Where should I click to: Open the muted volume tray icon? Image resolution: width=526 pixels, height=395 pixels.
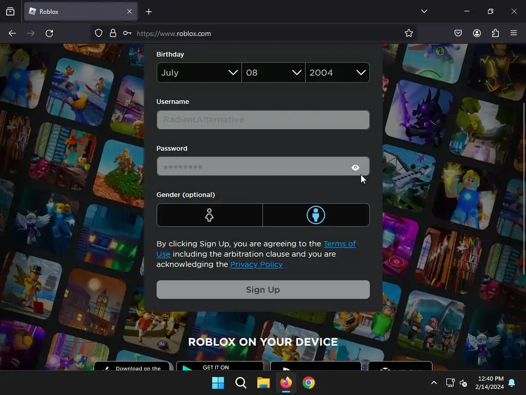tap(463, 383)
